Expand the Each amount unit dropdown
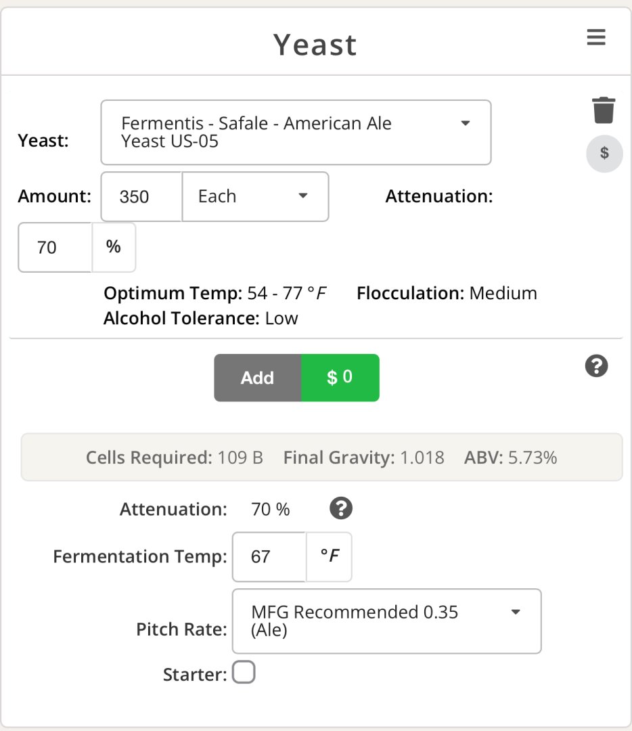This screenshot has width=632, height=731. [255, 197]
